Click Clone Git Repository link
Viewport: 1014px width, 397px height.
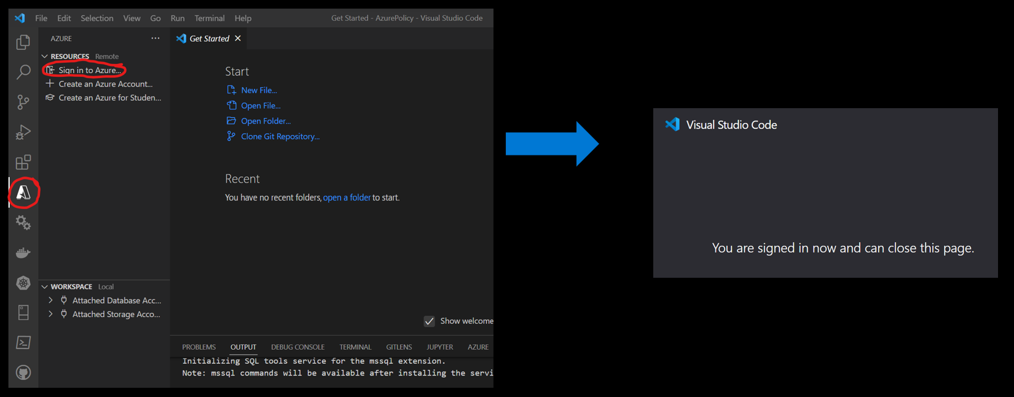[280, 136]
